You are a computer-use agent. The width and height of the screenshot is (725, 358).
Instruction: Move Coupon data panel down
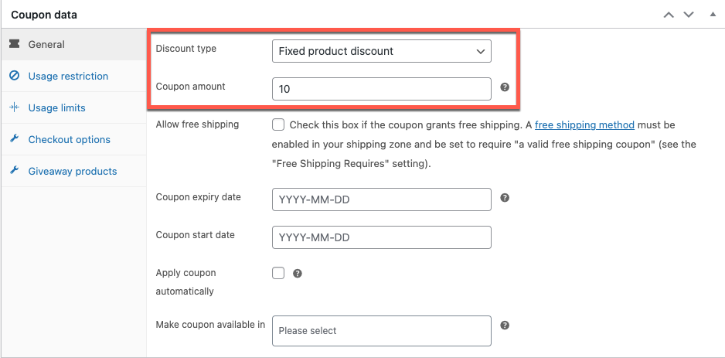pos(689,15)
